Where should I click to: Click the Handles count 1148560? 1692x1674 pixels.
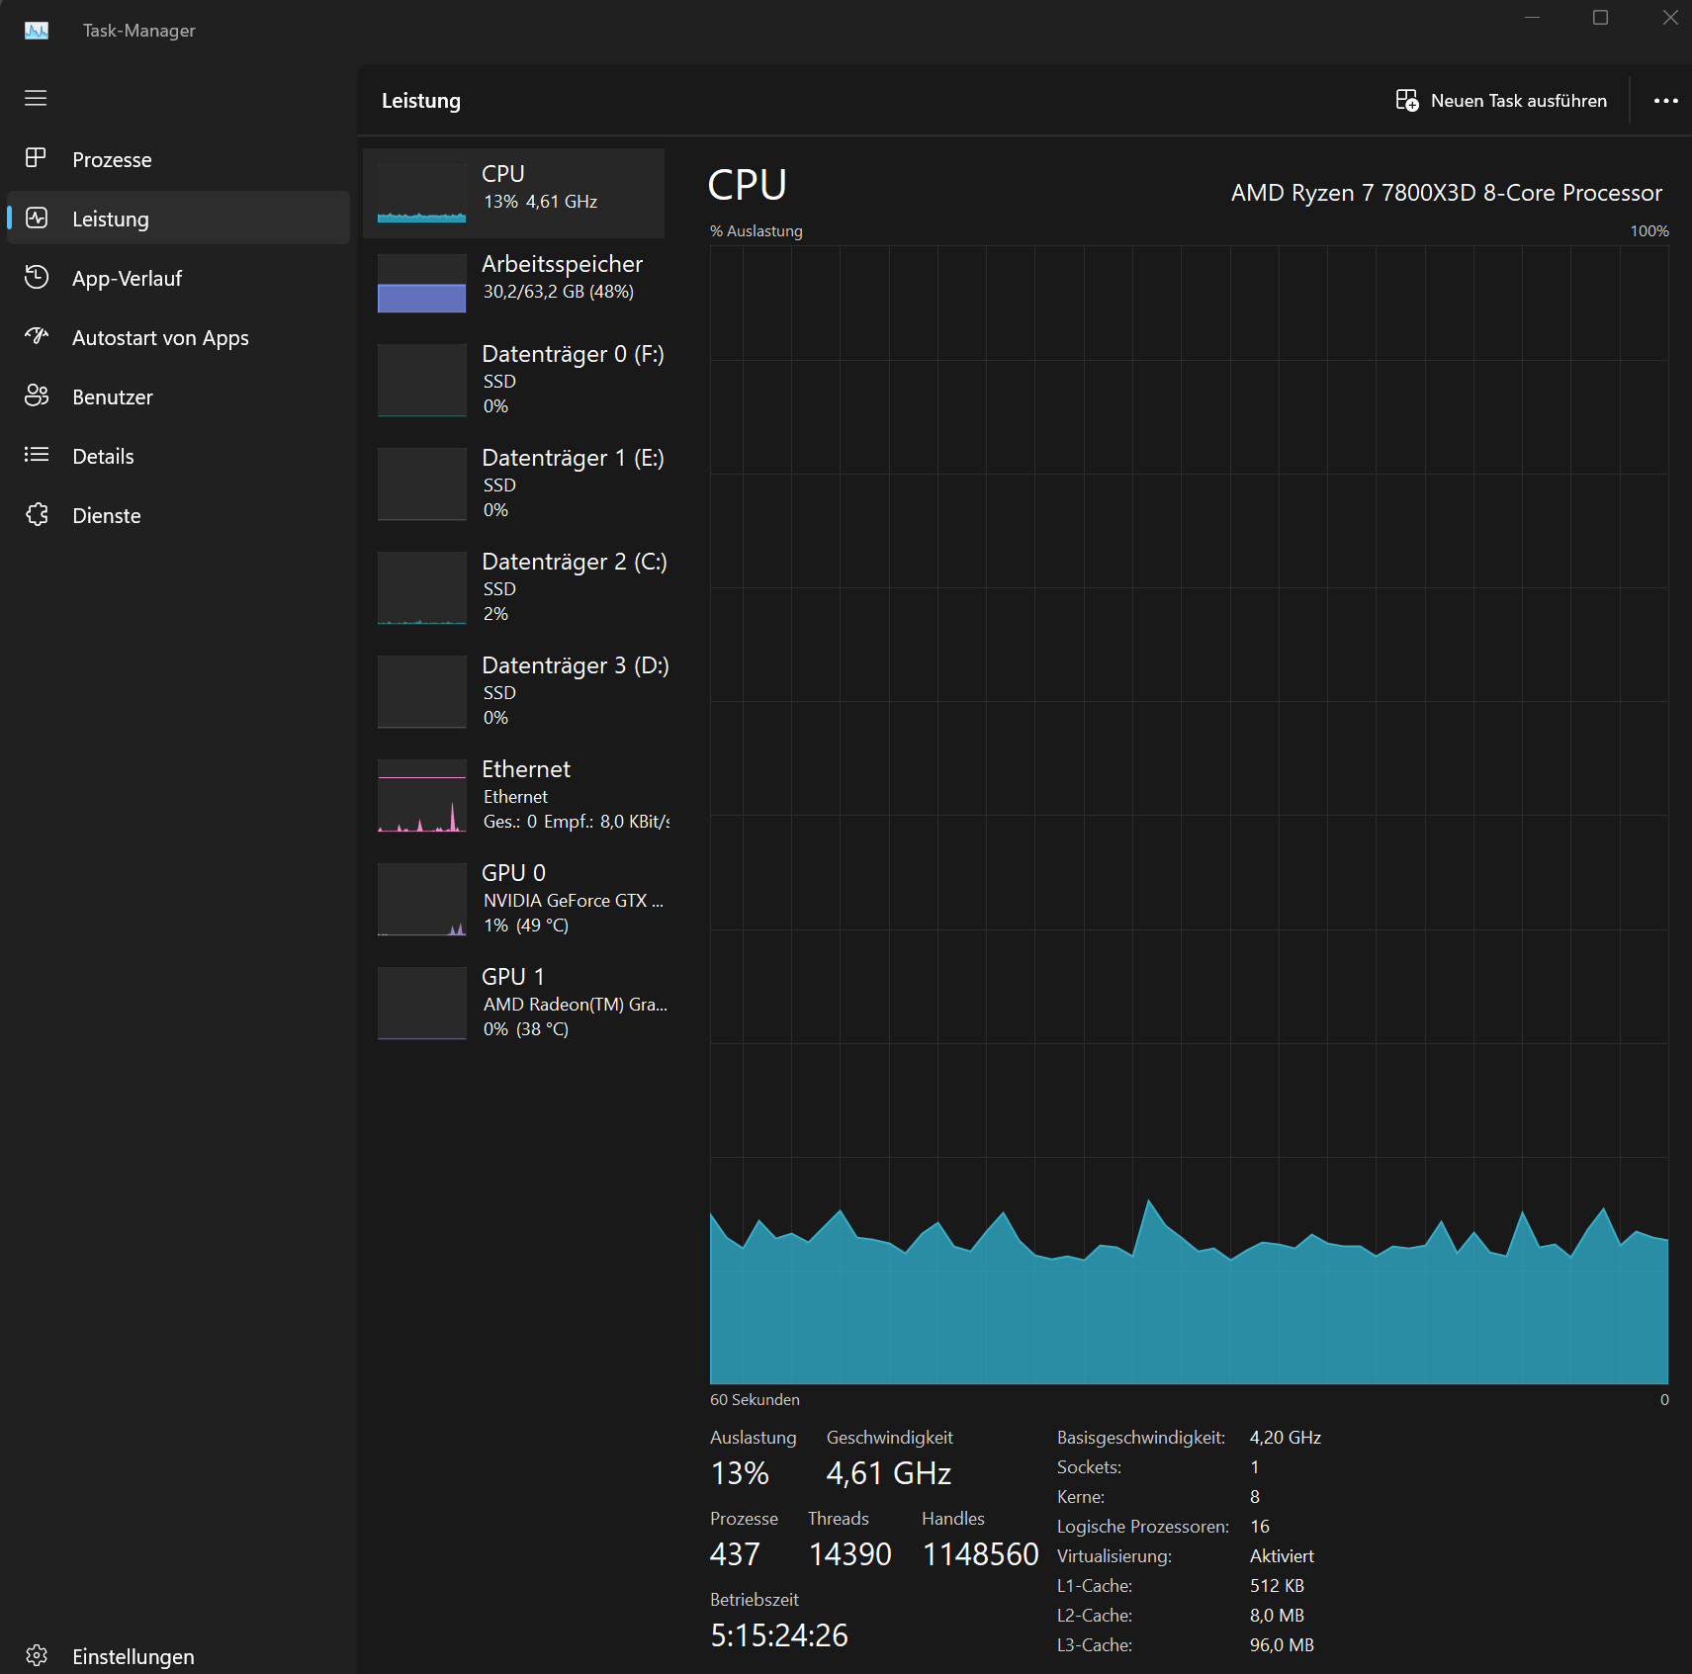pos(981,1554)
